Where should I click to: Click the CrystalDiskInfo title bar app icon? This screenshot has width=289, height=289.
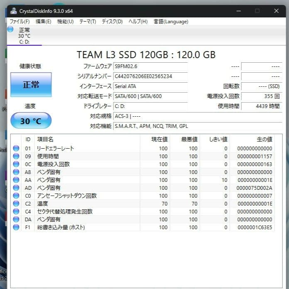tap(13, 11)
